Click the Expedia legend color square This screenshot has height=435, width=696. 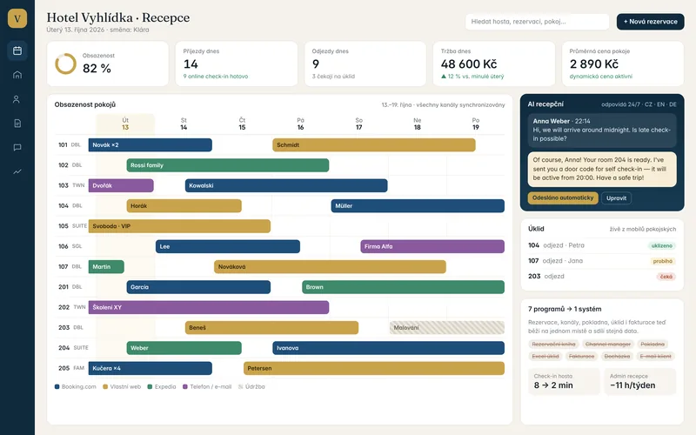tap(150, 386)
